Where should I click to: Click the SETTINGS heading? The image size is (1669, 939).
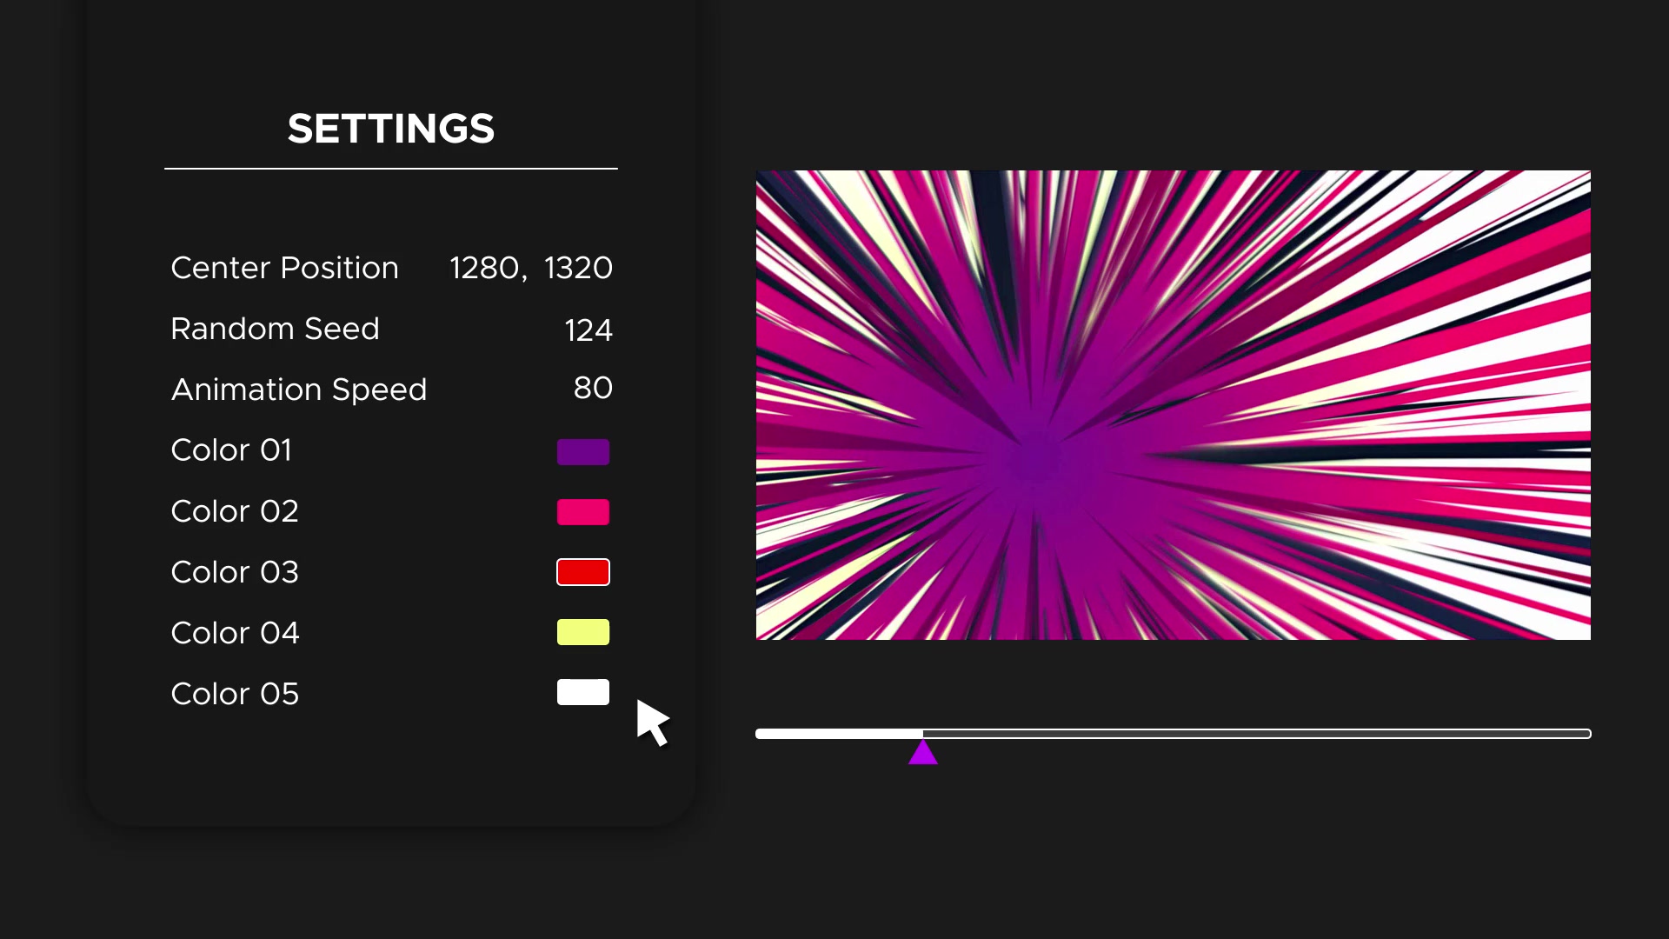pos(391,129)
